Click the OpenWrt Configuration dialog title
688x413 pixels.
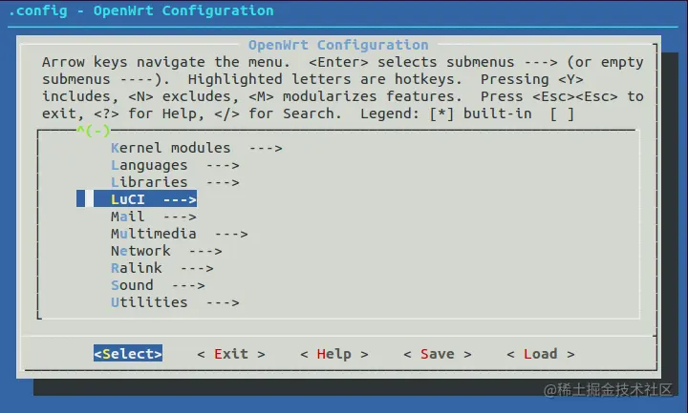[338, 45]
